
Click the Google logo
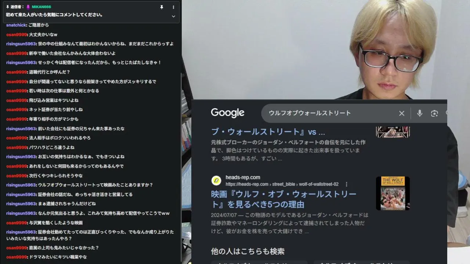pos(228,113)
